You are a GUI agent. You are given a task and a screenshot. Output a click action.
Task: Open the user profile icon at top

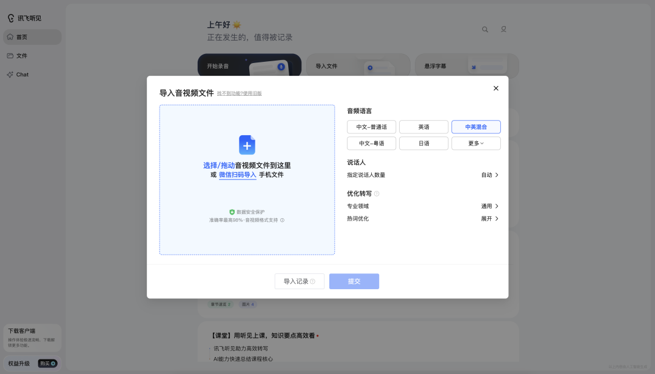(x=503, y=29)
